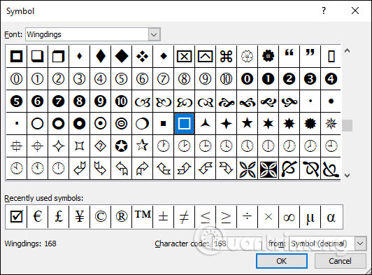Open the Font dropdown arrow
The height and width of the screenshot is (275, 372).
[x=154, y=35]
